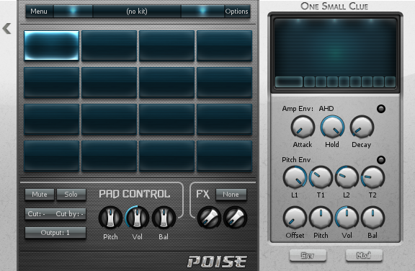Open the Cut group selector
The image size is (415, 271).
click(x=37, y=214)
